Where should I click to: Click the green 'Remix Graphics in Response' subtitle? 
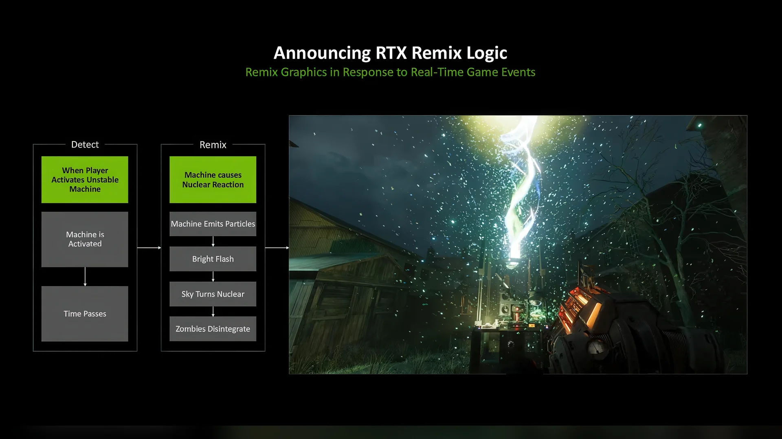[390, 72]
